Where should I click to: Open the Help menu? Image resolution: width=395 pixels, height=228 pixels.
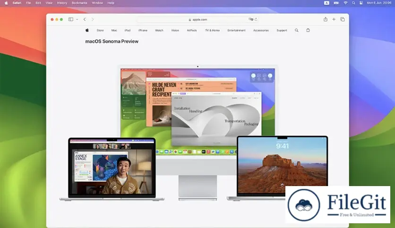tap(111, 3)
